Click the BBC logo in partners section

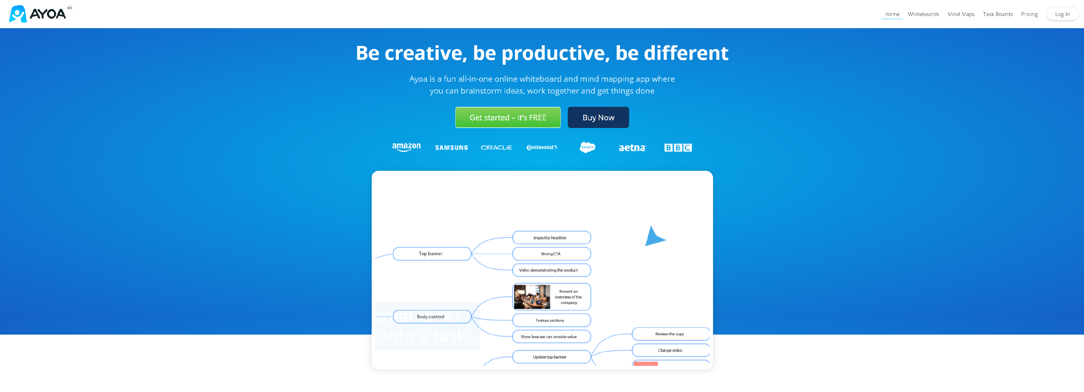[677, 147]
